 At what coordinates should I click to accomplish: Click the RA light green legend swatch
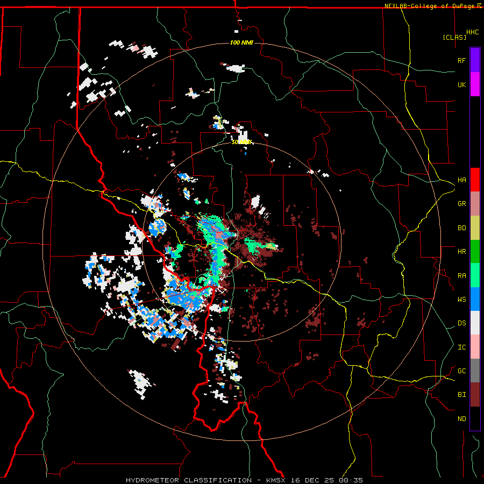pos(475,275)
